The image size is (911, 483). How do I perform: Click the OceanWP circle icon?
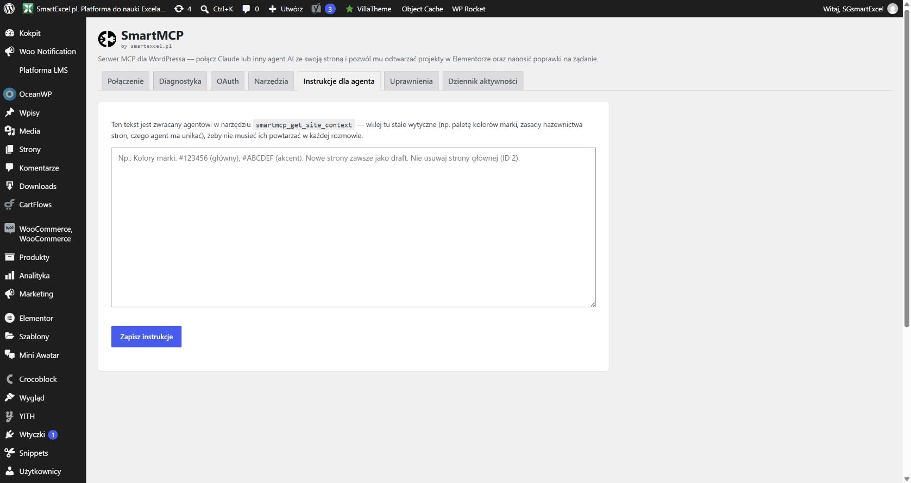tap(9, 94)
